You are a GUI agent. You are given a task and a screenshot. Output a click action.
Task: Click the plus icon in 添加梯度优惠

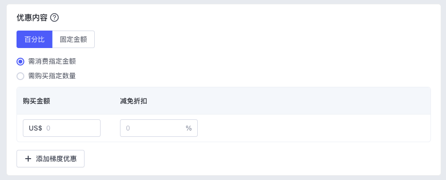tap(28, 159)
